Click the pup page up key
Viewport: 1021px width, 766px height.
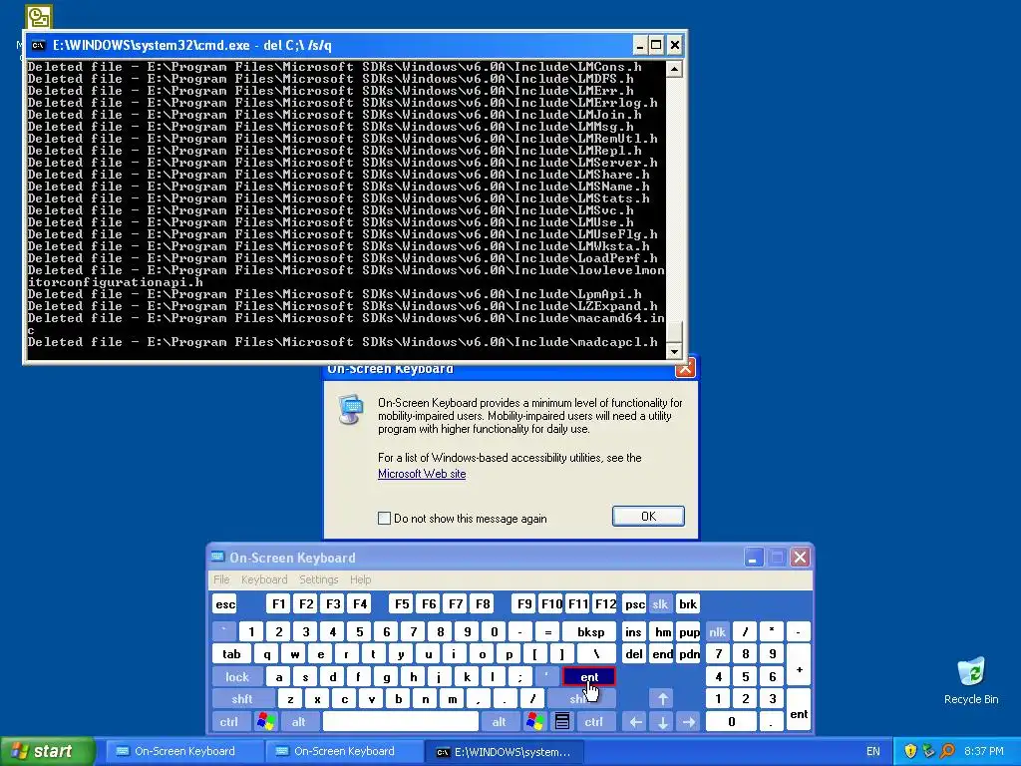(689, 631)
